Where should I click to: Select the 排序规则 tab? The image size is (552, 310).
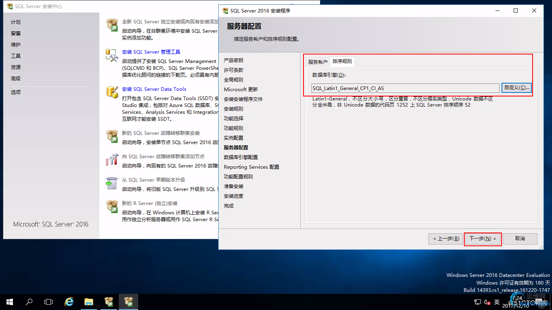[x=342, y=62]
